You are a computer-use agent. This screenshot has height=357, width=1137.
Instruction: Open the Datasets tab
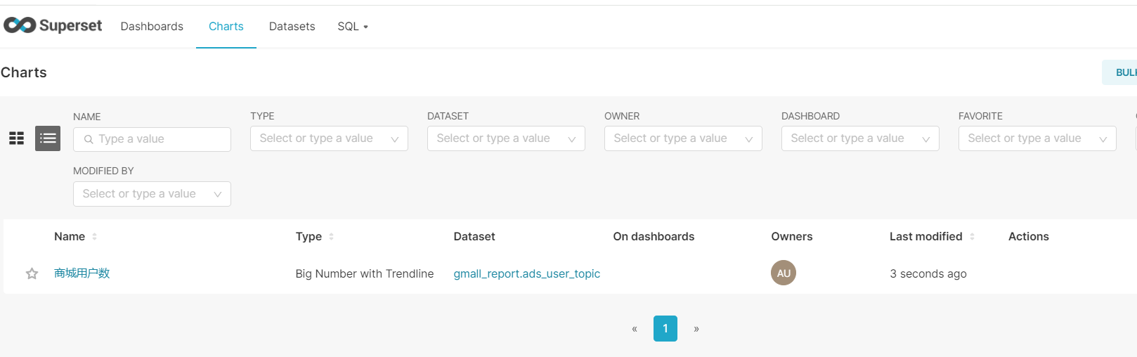coord(292,26)
